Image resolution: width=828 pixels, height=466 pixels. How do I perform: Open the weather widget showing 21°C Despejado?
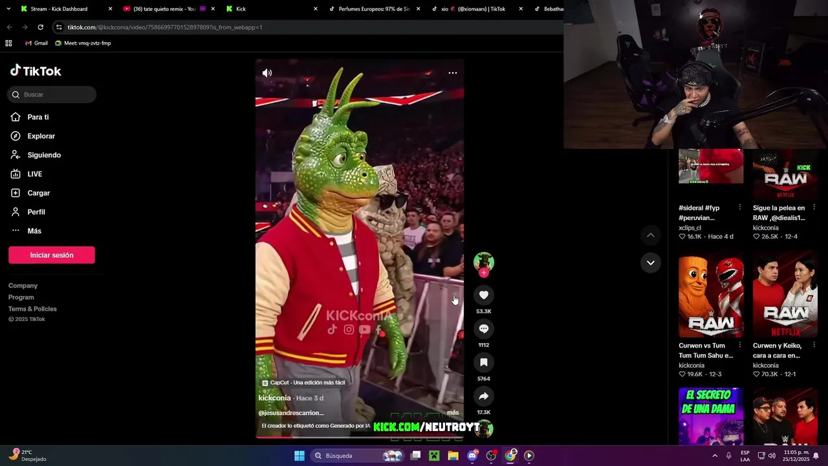27,456
